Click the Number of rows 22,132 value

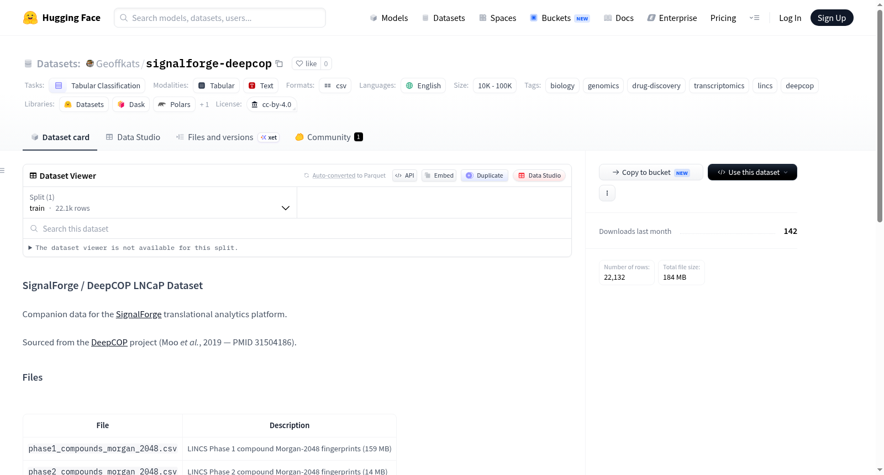614,277
